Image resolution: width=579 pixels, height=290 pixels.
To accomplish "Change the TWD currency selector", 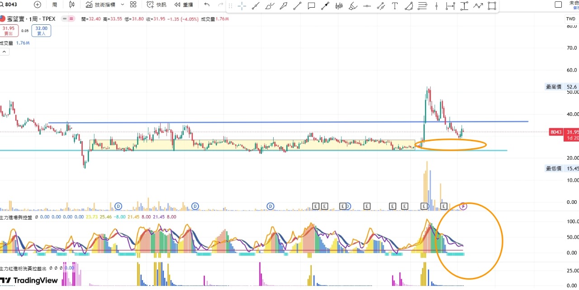I will (x=571, y=19).
